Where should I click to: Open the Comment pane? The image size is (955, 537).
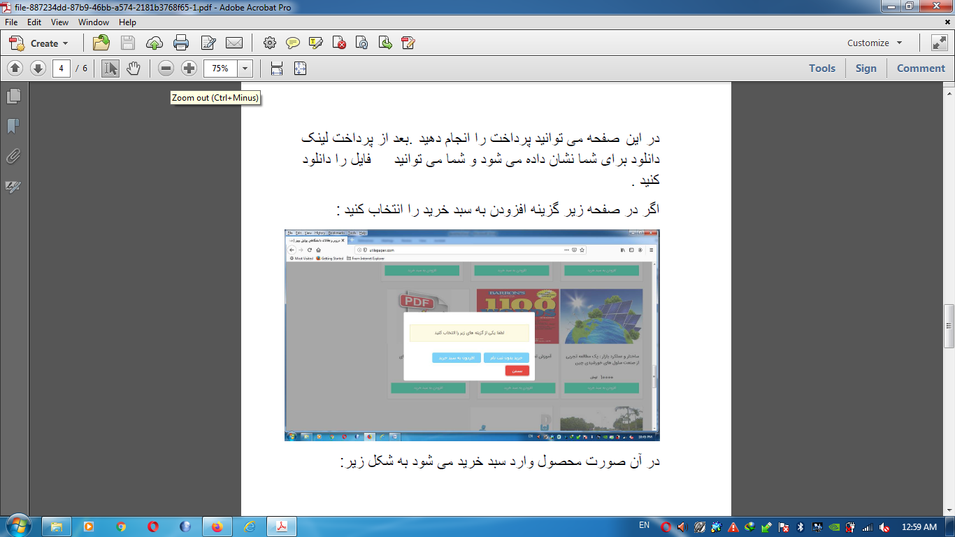coord(921,69)
